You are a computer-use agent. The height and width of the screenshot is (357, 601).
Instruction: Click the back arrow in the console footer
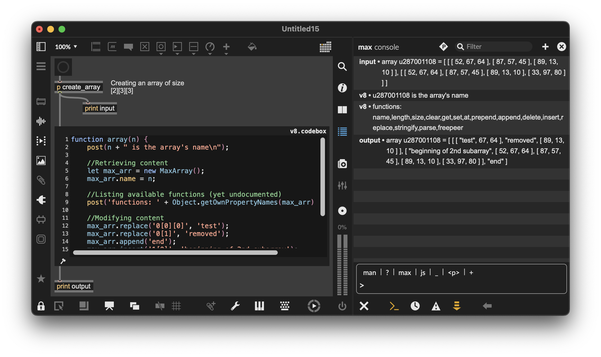(487, 306)
